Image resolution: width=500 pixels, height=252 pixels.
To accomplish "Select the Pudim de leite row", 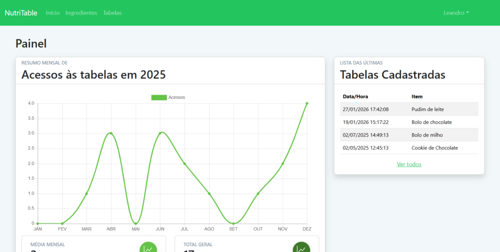I will click(x=409, y=109).
